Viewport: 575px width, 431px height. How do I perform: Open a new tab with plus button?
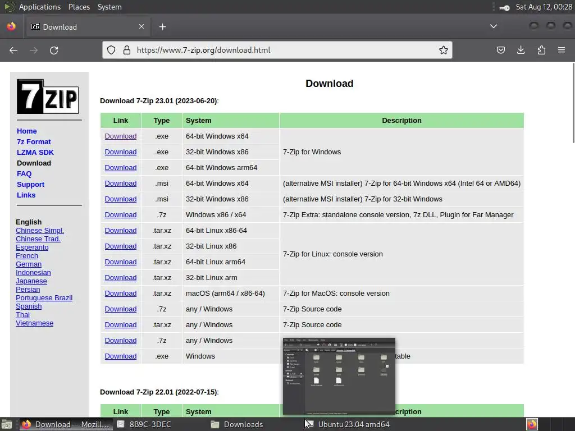click(x=162, y=27)
